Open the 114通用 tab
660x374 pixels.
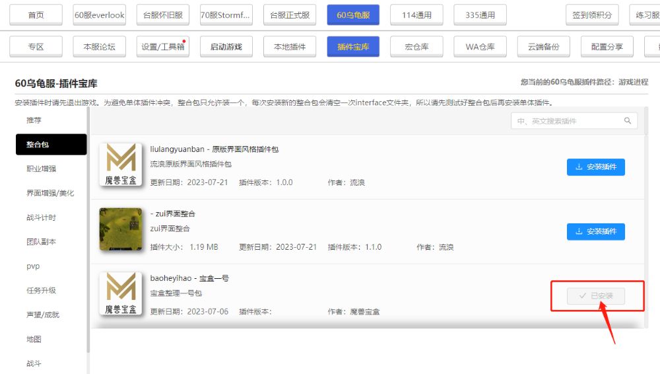(416, 15)
